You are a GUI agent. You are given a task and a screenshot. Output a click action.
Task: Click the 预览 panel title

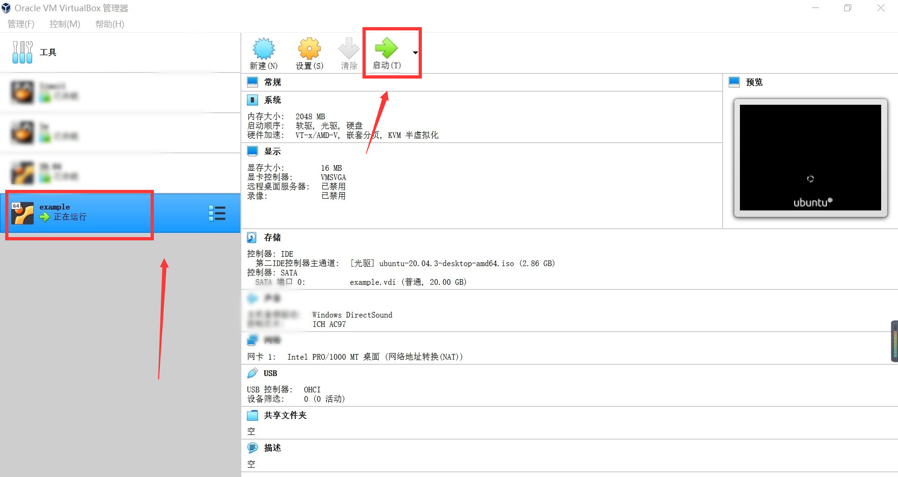(x=754, y=82)
